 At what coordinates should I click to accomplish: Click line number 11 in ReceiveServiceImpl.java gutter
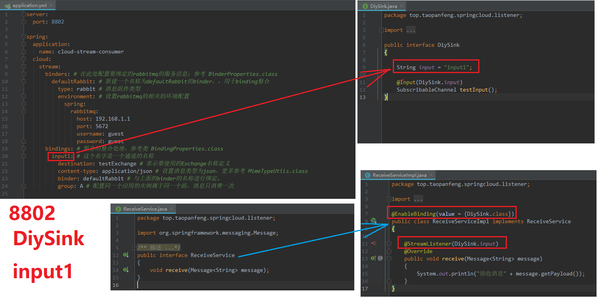[x=365, y=244]
